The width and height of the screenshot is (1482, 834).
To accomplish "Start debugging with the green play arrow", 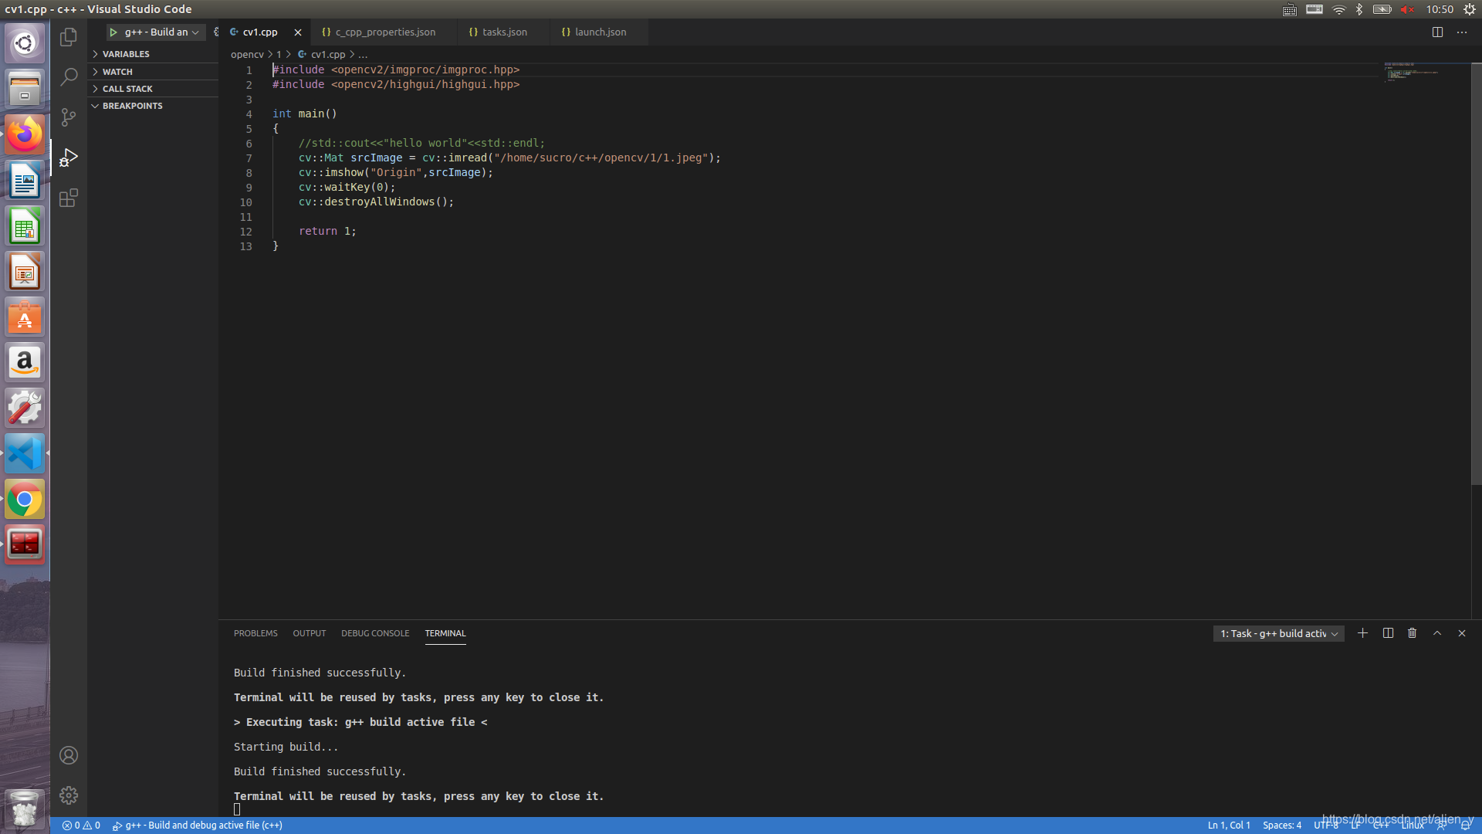I will 113,32.
